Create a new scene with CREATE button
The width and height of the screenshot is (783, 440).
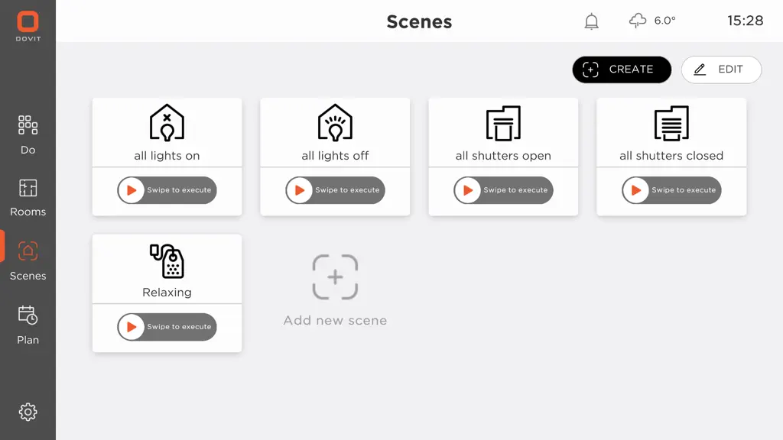click(622, 70)
